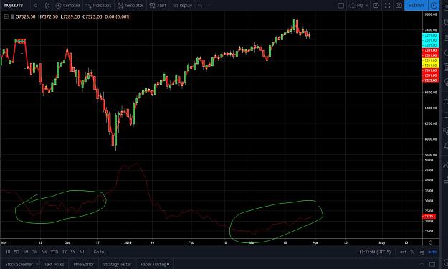
Task: Set the time range to 1D
Action: coord(8,252)
